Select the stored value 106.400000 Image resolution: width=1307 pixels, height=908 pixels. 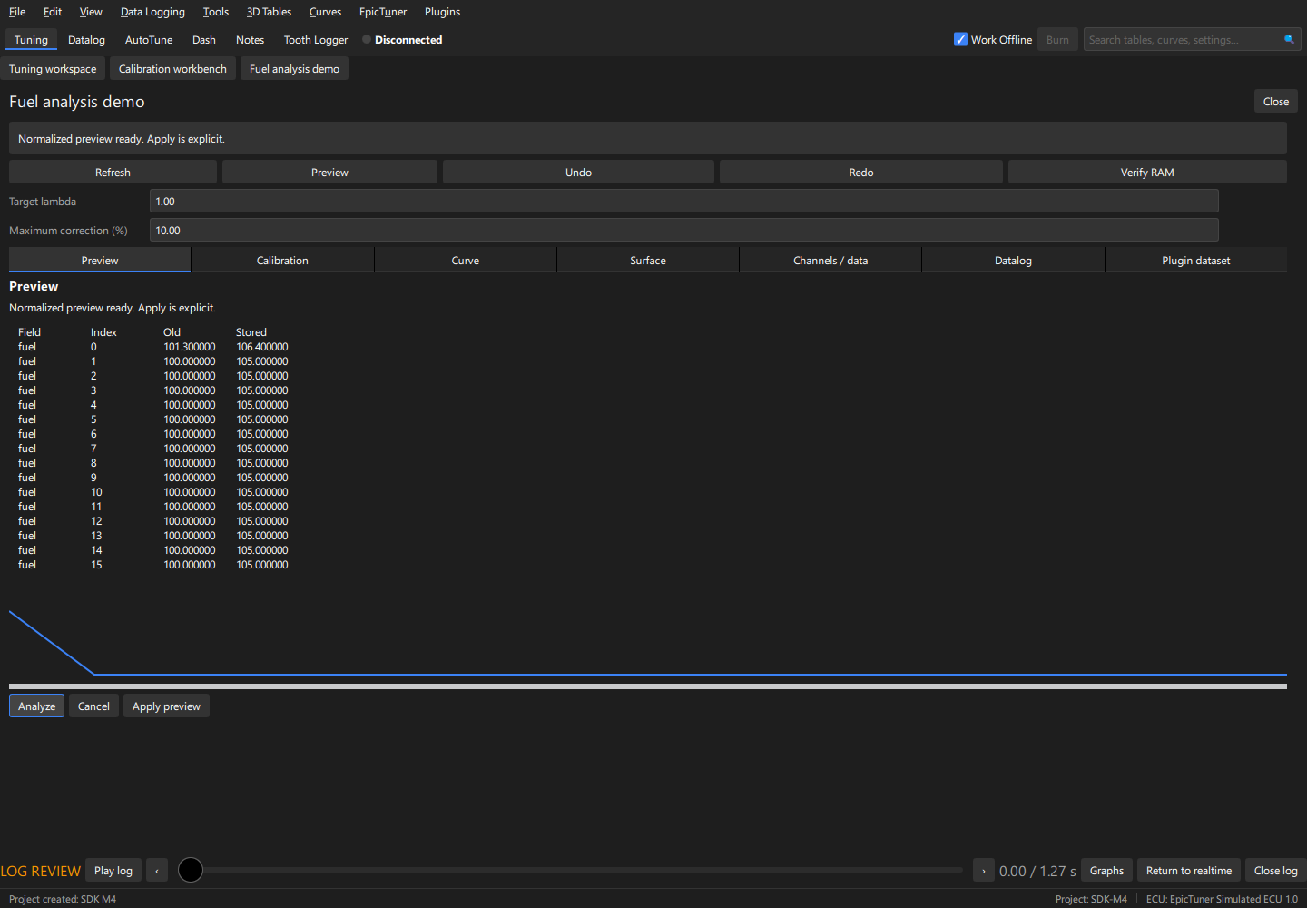262,347
